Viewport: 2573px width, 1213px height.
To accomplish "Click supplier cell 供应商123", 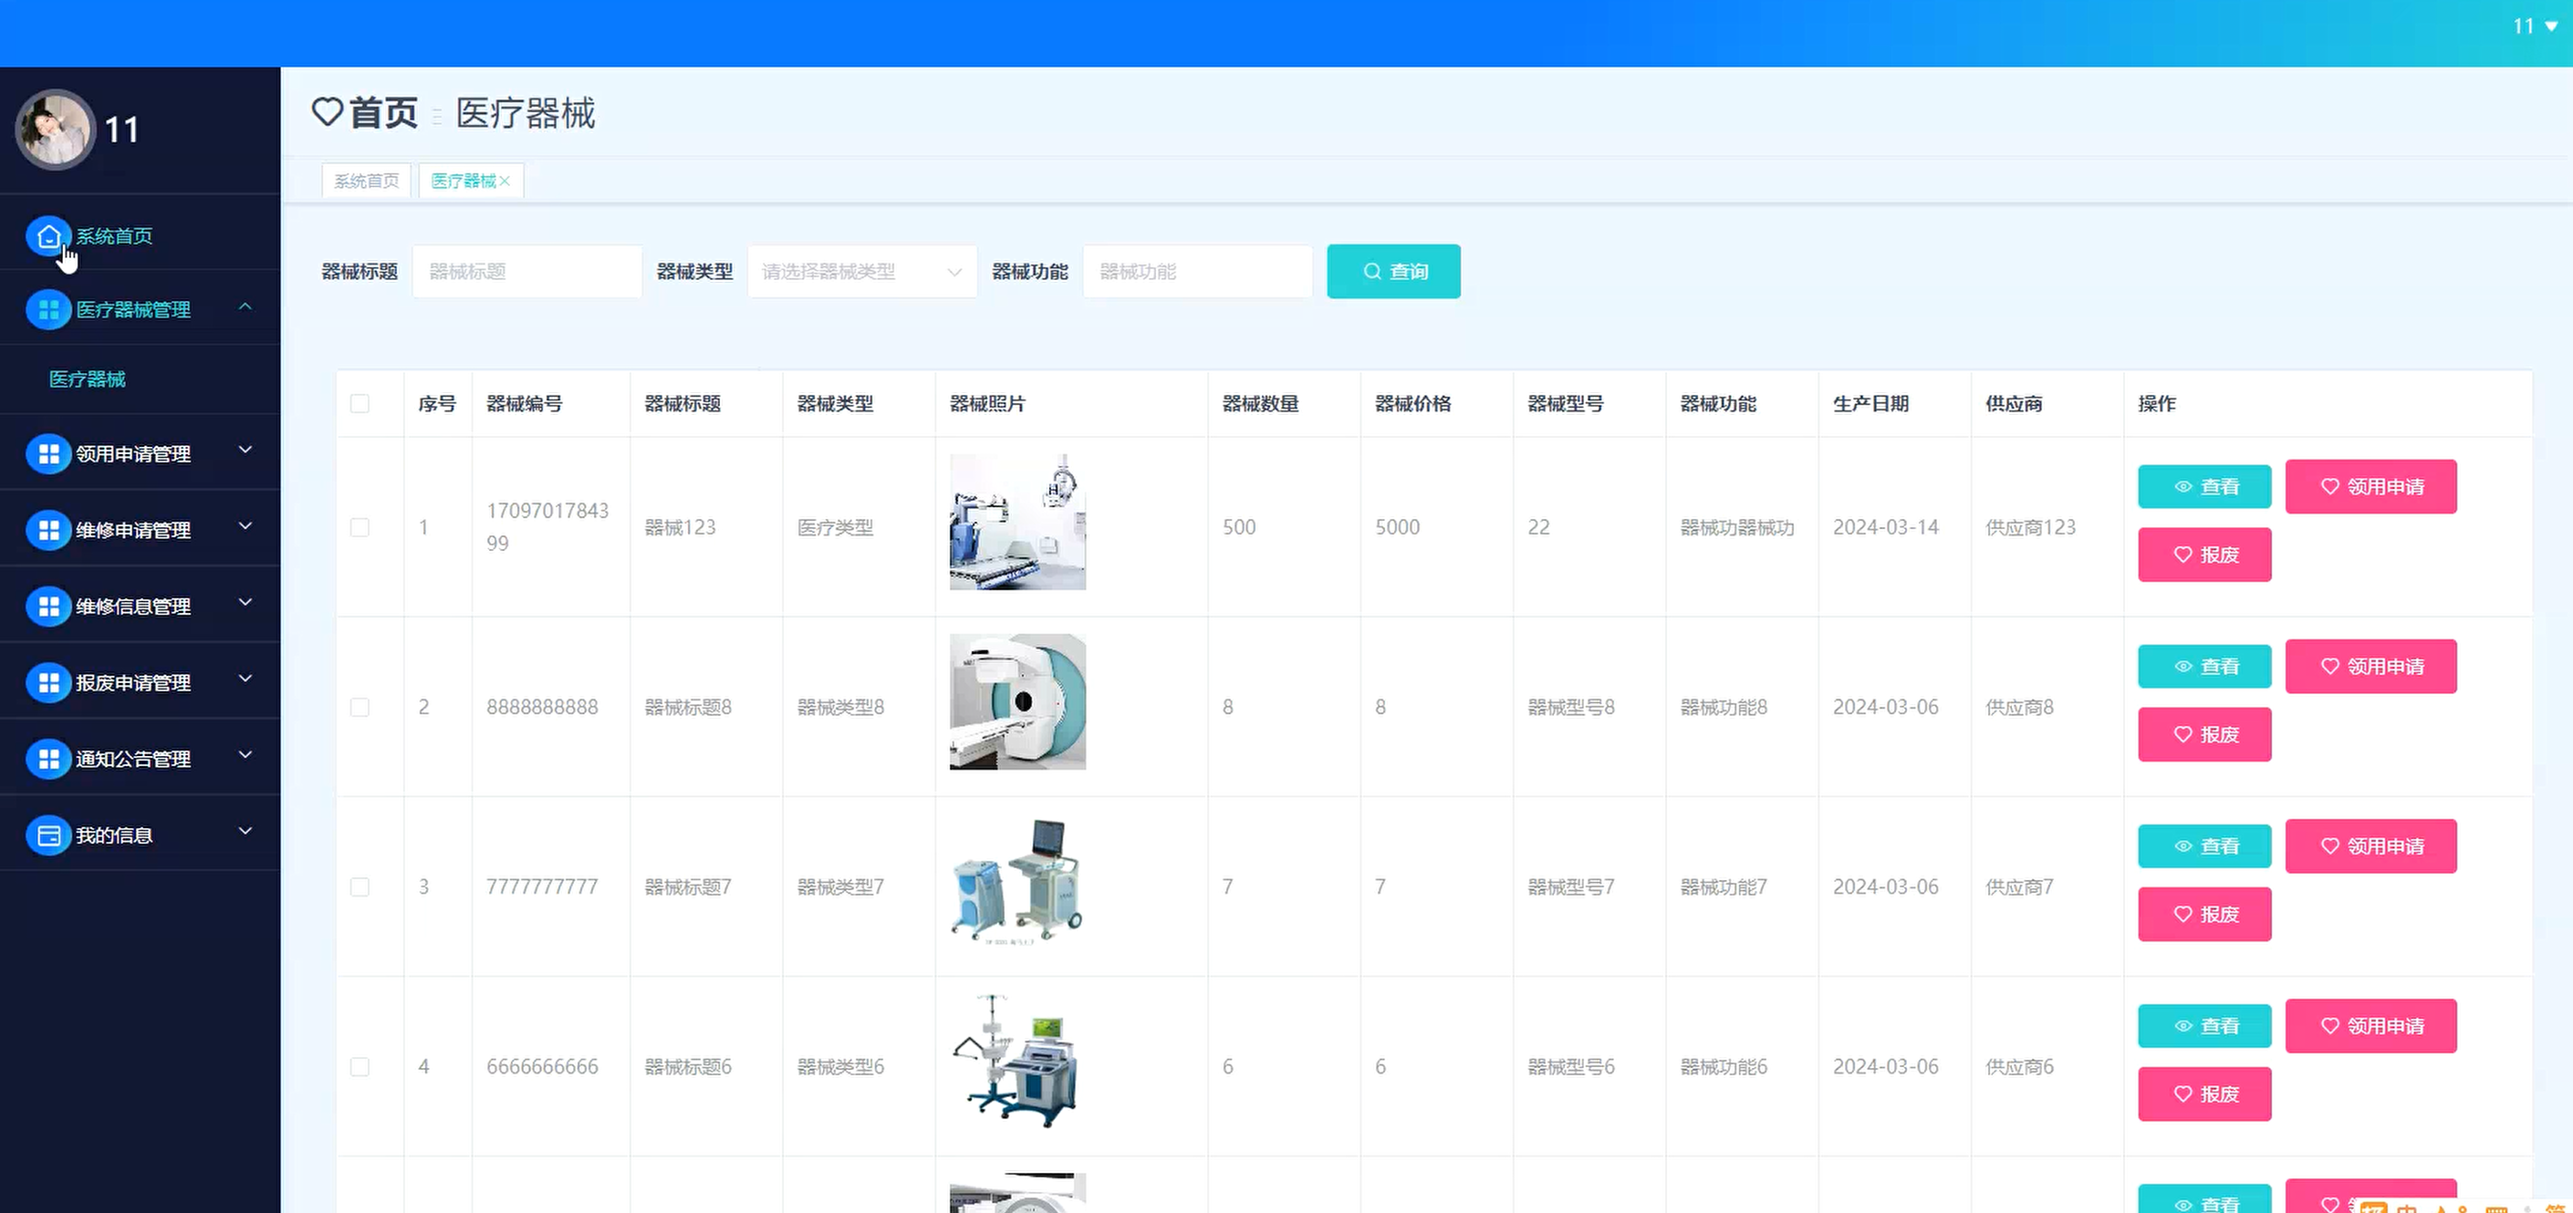I will click(2031, 527).
